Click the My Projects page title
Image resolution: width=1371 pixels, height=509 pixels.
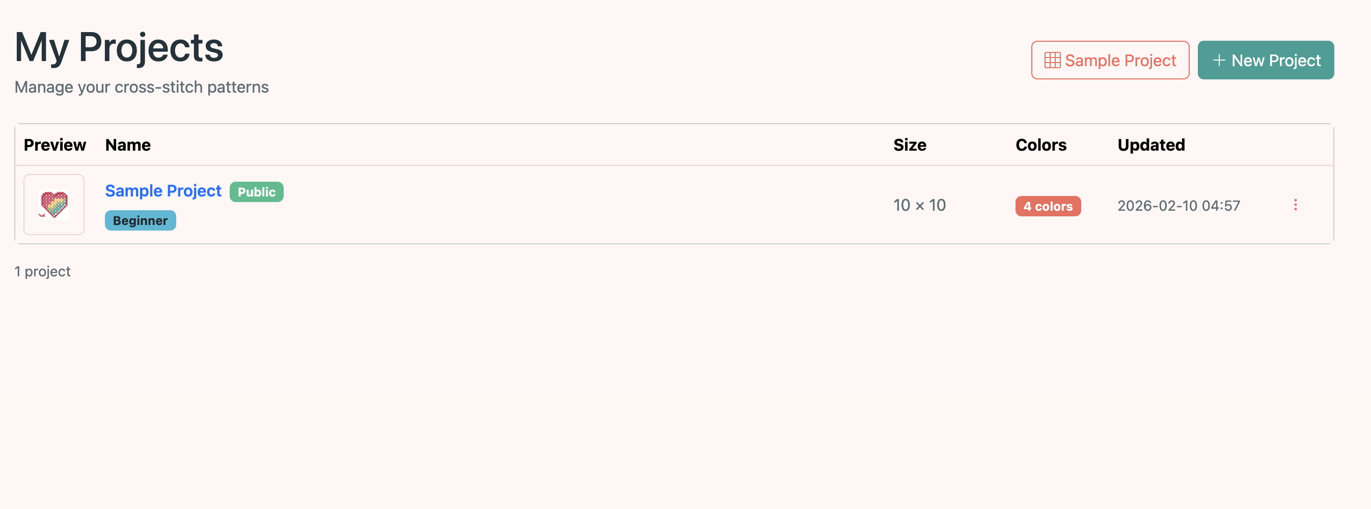point(119,48)
